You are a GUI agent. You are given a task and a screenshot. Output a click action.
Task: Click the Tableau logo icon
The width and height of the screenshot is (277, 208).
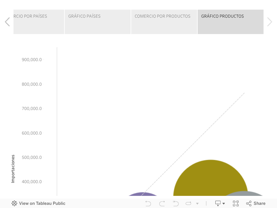(x=14, y=203)
